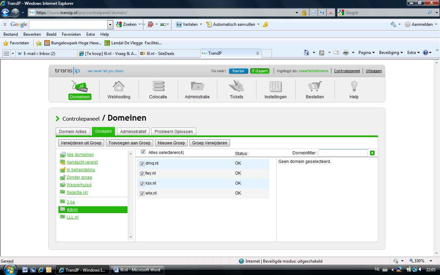Expand the Quick Tabs list dropdown arrow
This screenshot has width=440, height=275.
(13, 53)
